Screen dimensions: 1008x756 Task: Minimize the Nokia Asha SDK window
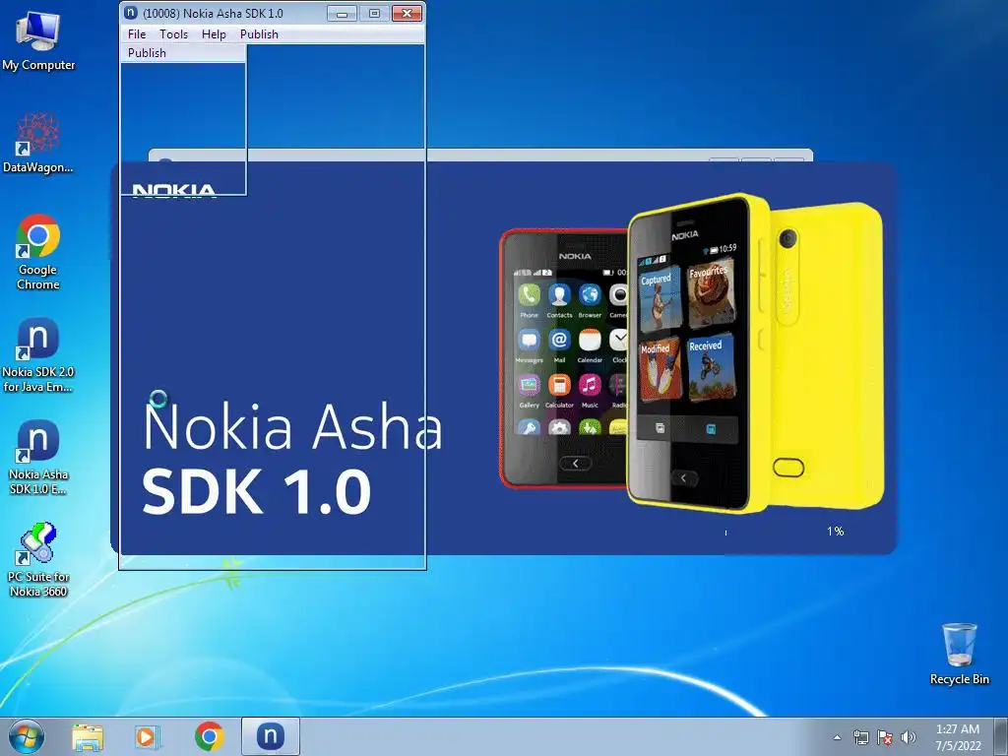click(342, 13)
